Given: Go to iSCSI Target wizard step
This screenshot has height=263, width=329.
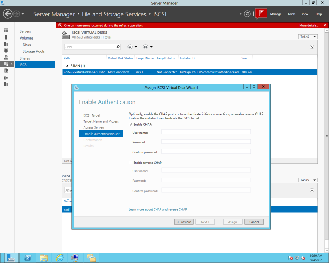Looking at the screenshot, I should 92,116.
